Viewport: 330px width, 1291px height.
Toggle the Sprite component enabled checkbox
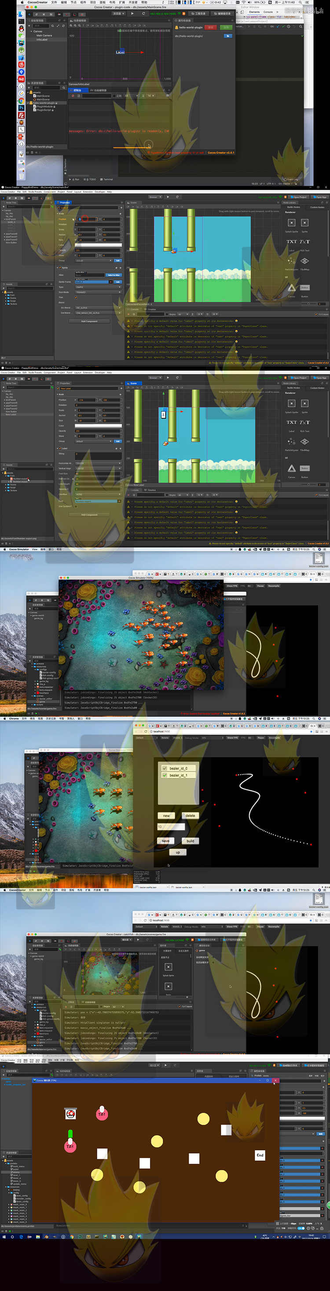click(59, 268)
